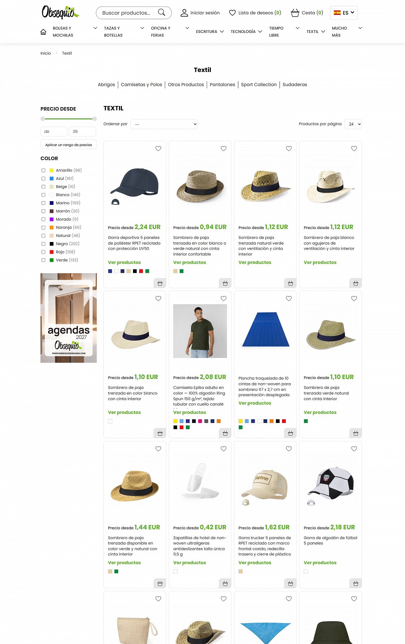Add Plancha troquelada to wishlist

tap(289, 298)
